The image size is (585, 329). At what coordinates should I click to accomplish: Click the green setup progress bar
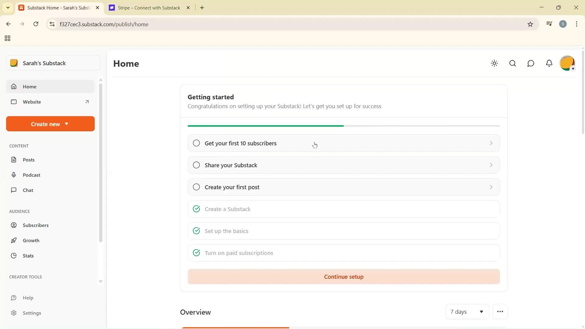coord(266,126)
